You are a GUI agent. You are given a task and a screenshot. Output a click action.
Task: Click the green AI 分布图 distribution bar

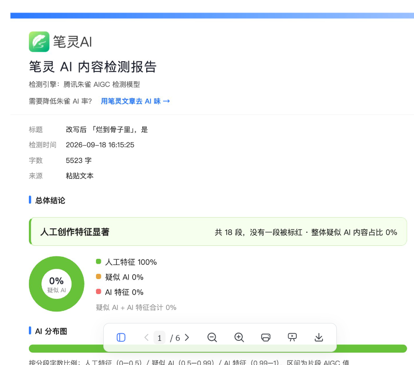[x=218, y=349]
